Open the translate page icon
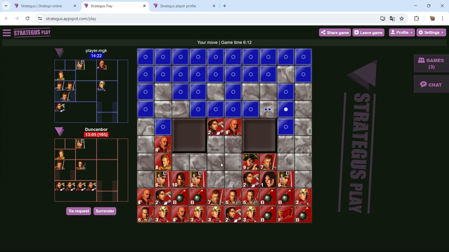This screenshot has width=449, height=252. 392,19
